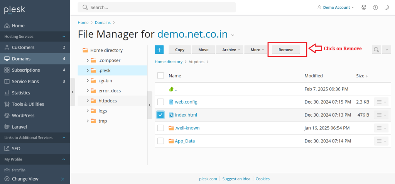Open the App_Data folder
Viewport: 395px width, 184px height.
185,141
